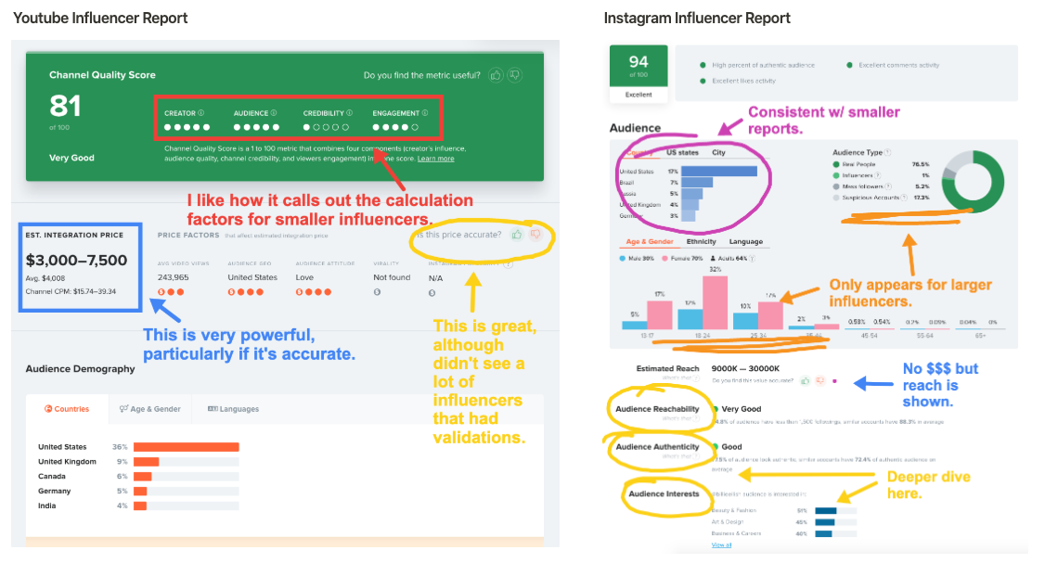
Task: Click the Beauty & Fashion interest row
Action: 783,510
